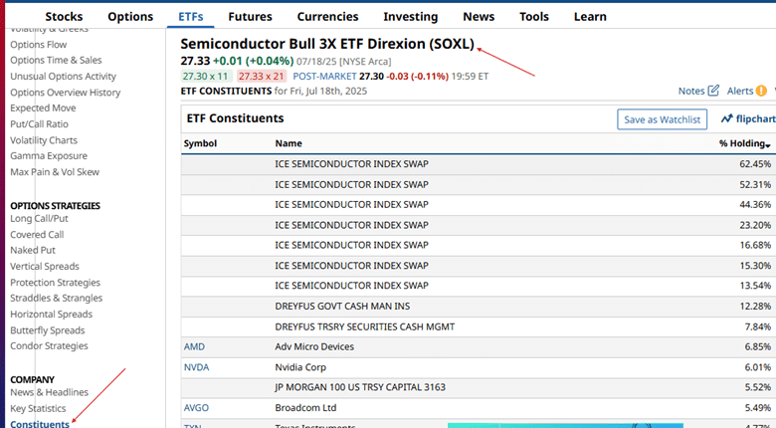Go to the Currencies tab
The width and height of the screenshot is (776, 428).
click(x=327, y=16)
